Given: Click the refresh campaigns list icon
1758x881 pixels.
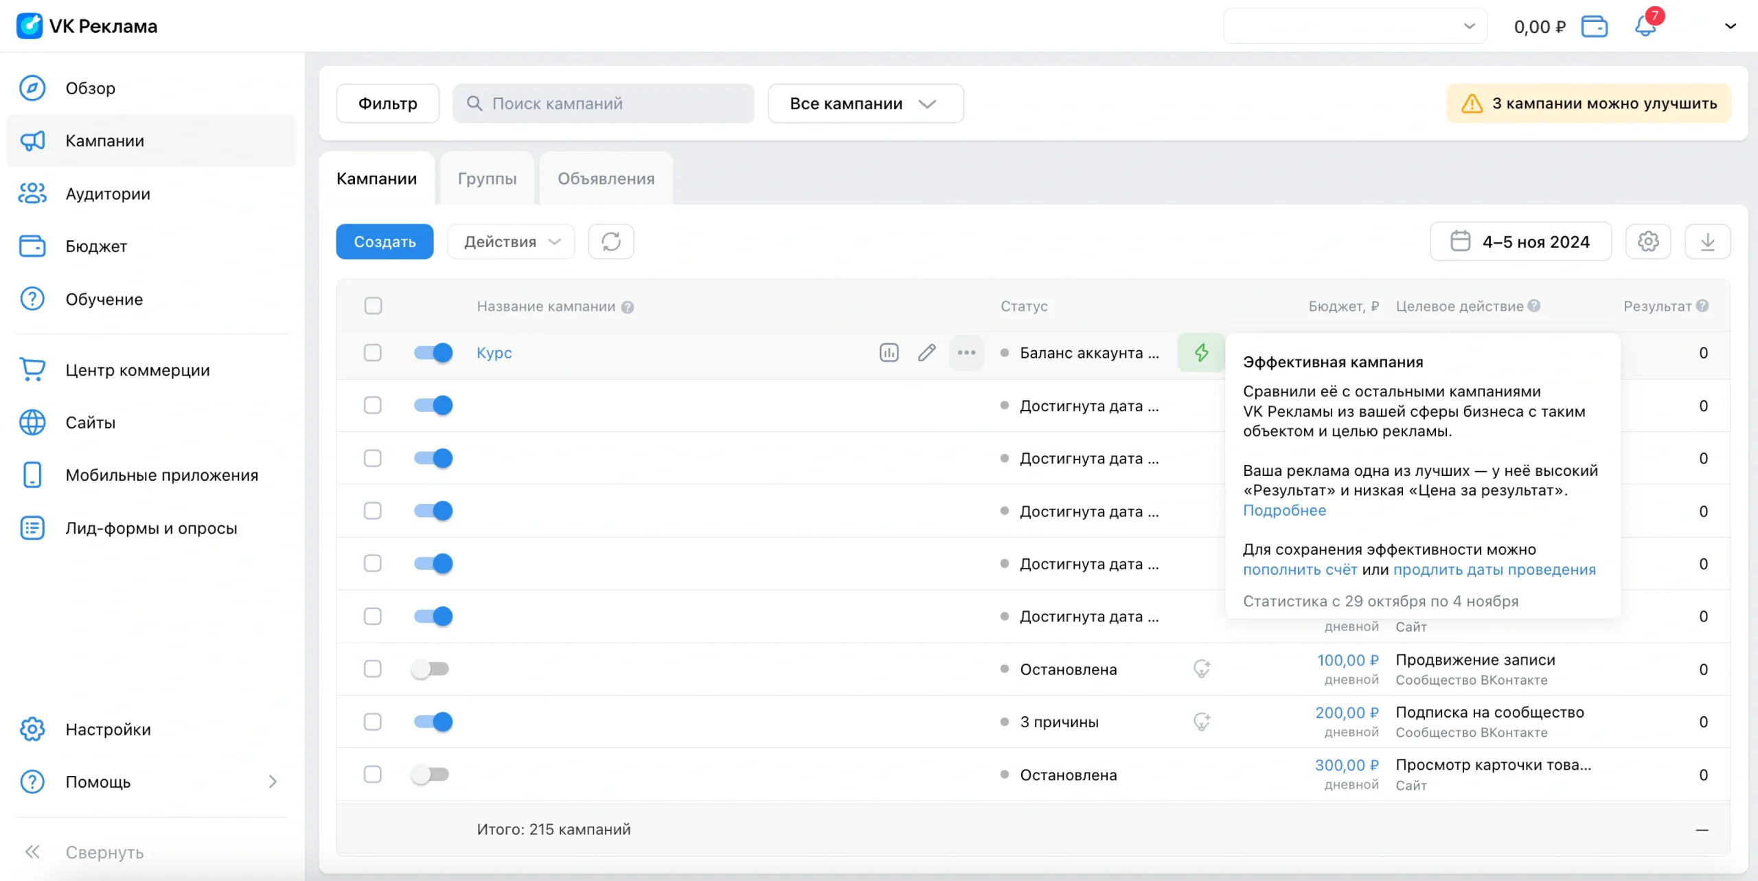Looking at the screenshot, I should 610,242.
